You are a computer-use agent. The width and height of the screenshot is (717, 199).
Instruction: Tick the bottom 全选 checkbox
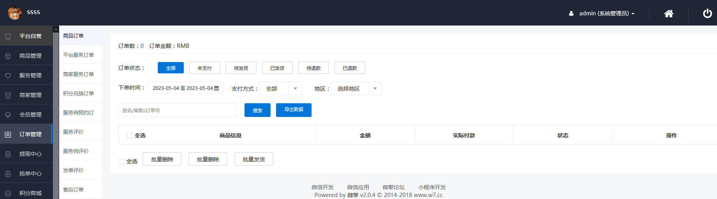(121, 162)
